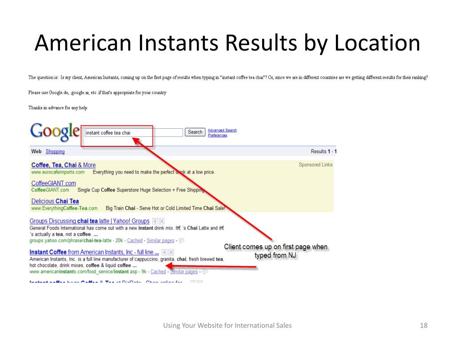Promote the Yahoo! Groups result with up-arrow icon
Screen dimensions: 455x341
(x=155, y=221)
